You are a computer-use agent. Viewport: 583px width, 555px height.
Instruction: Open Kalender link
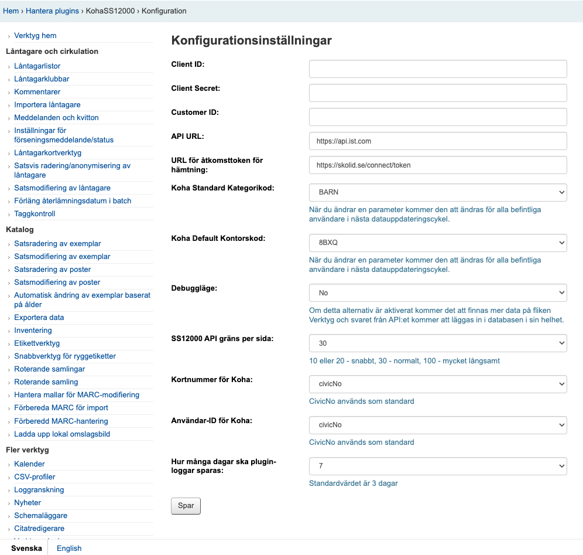[29, 464]
